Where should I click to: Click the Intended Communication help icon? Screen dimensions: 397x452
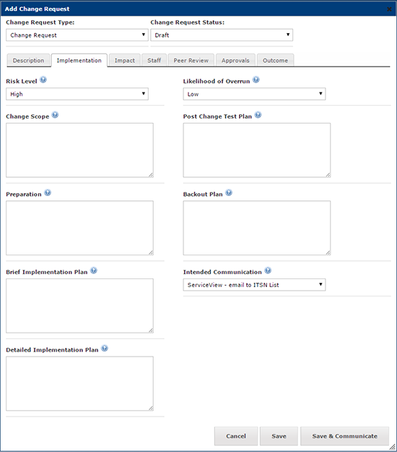[x=268, y=270]
